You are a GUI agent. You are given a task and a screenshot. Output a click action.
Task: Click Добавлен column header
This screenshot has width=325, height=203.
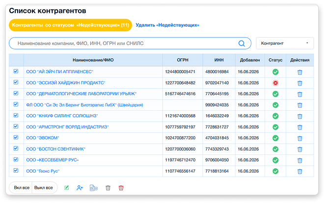(250, 60)
